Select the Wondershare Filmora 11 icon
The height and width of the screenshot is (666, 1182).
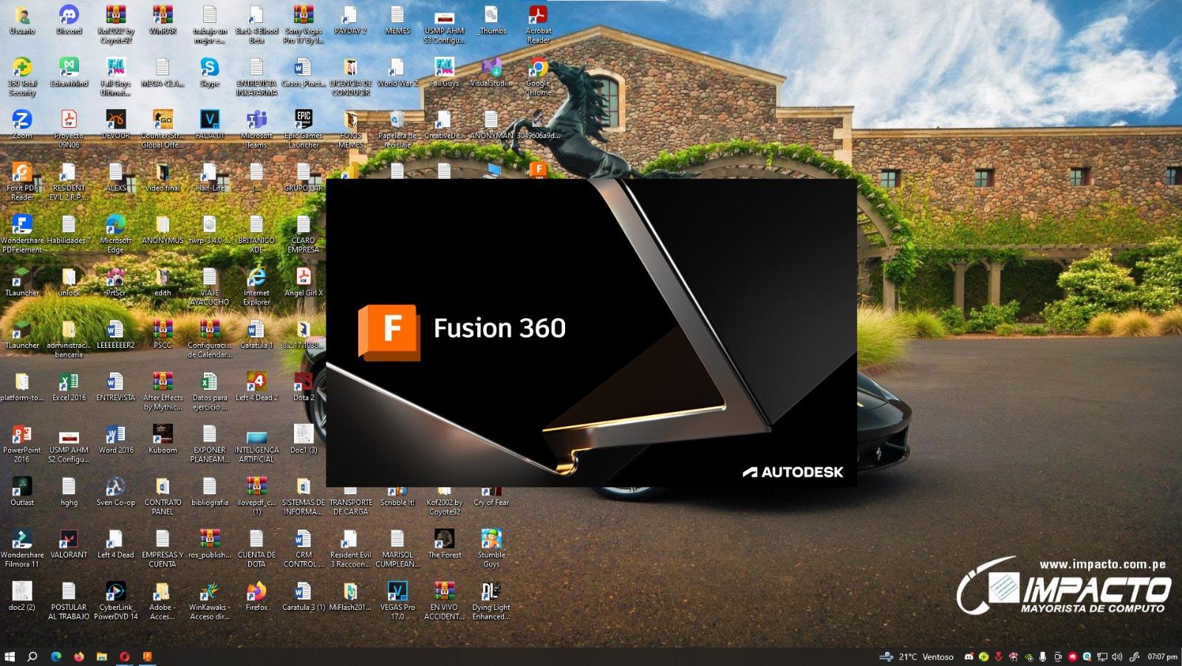tap(21, 549)
